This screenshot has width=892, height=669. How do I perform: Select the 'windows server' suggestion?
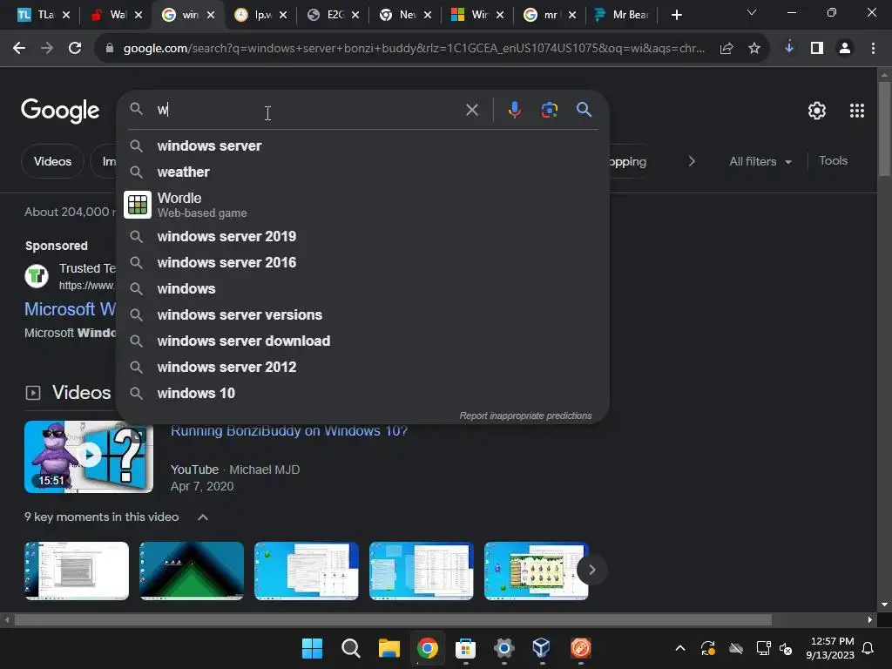[362, 146]
